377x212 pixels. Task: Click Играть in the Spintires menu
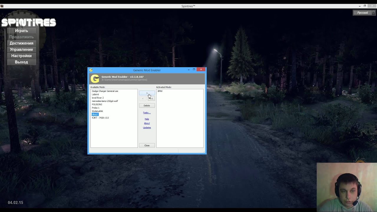[x=22, y=31]
